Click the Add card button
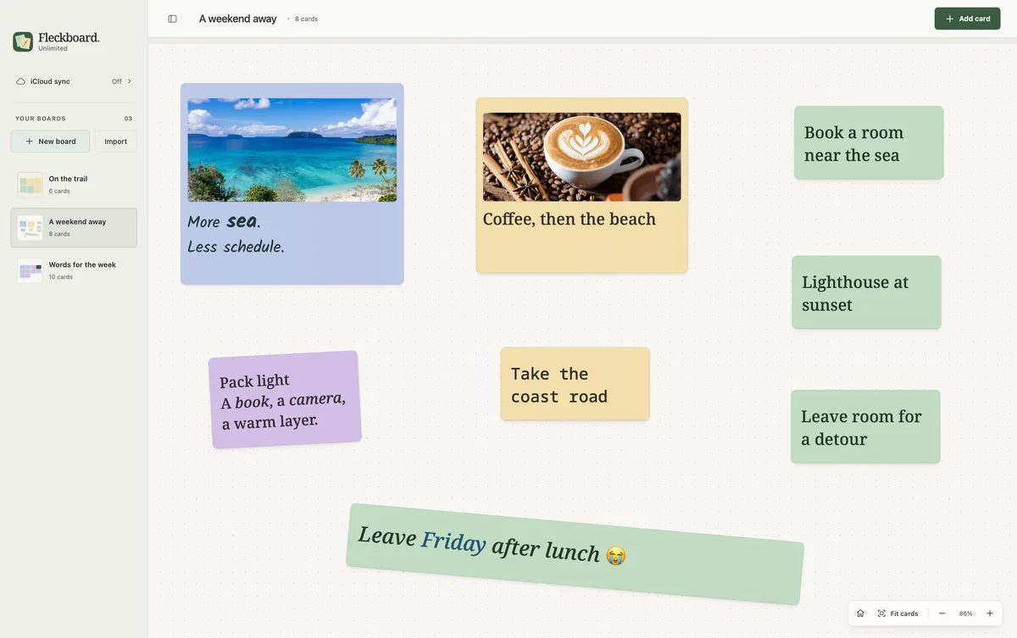Image resolution: width=1017 pixels, height=638 pixels. click(967, 19)
